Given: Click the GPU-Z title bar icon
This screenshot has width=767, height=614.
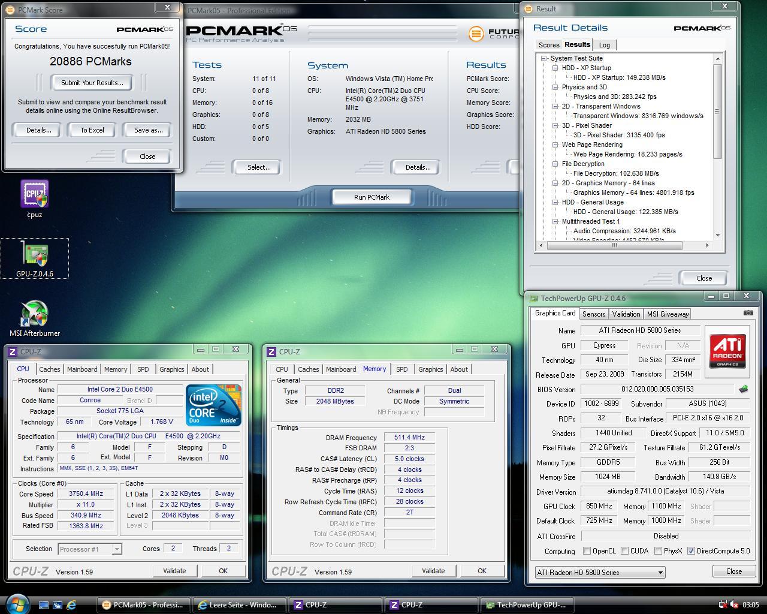Looking at the screenshot, I should click(533, 299).
